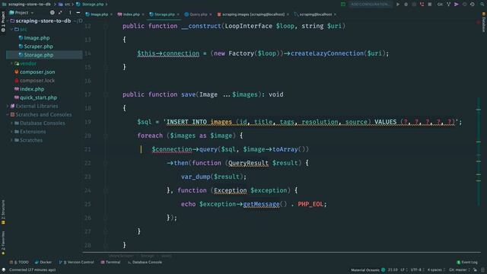Expand External Libraries node
This screenshot has height=274, width=487.
(8, 106)
